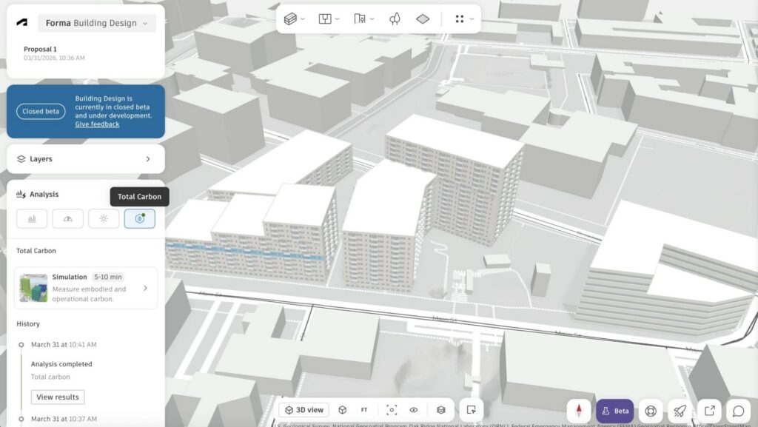Viewport: 758px width, 427px height.
Task: Click the compass north icon
Action: pos(579,411)
